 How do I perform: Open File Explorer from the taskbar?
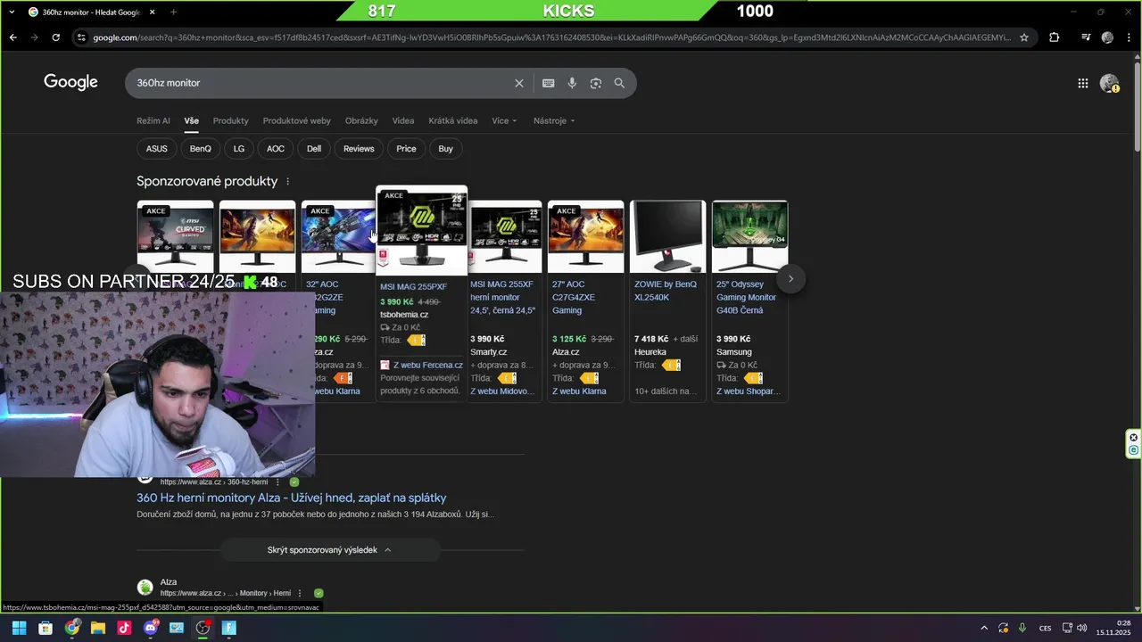tap(98, 628)
